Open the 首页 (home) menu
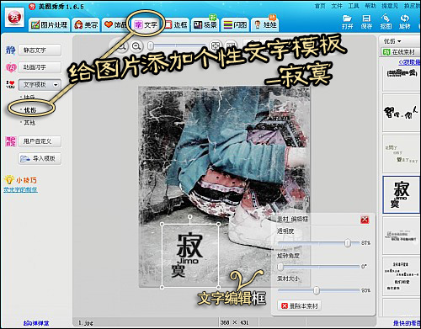The height and width of the screenshot is (329, 421). (x=320, y=6)
